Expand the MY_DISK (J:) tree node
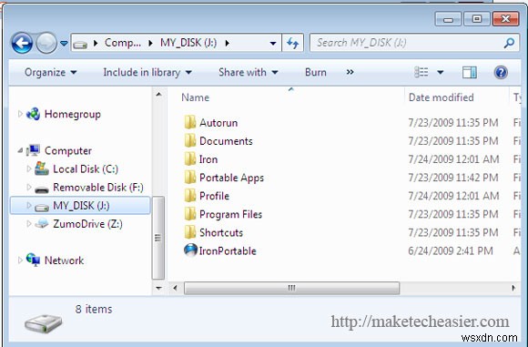528x347 pixels. click(x=28, y=205)
